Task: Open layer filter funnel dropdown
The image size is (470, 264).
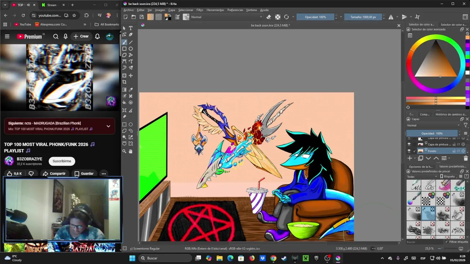Action: pos(466,125)
